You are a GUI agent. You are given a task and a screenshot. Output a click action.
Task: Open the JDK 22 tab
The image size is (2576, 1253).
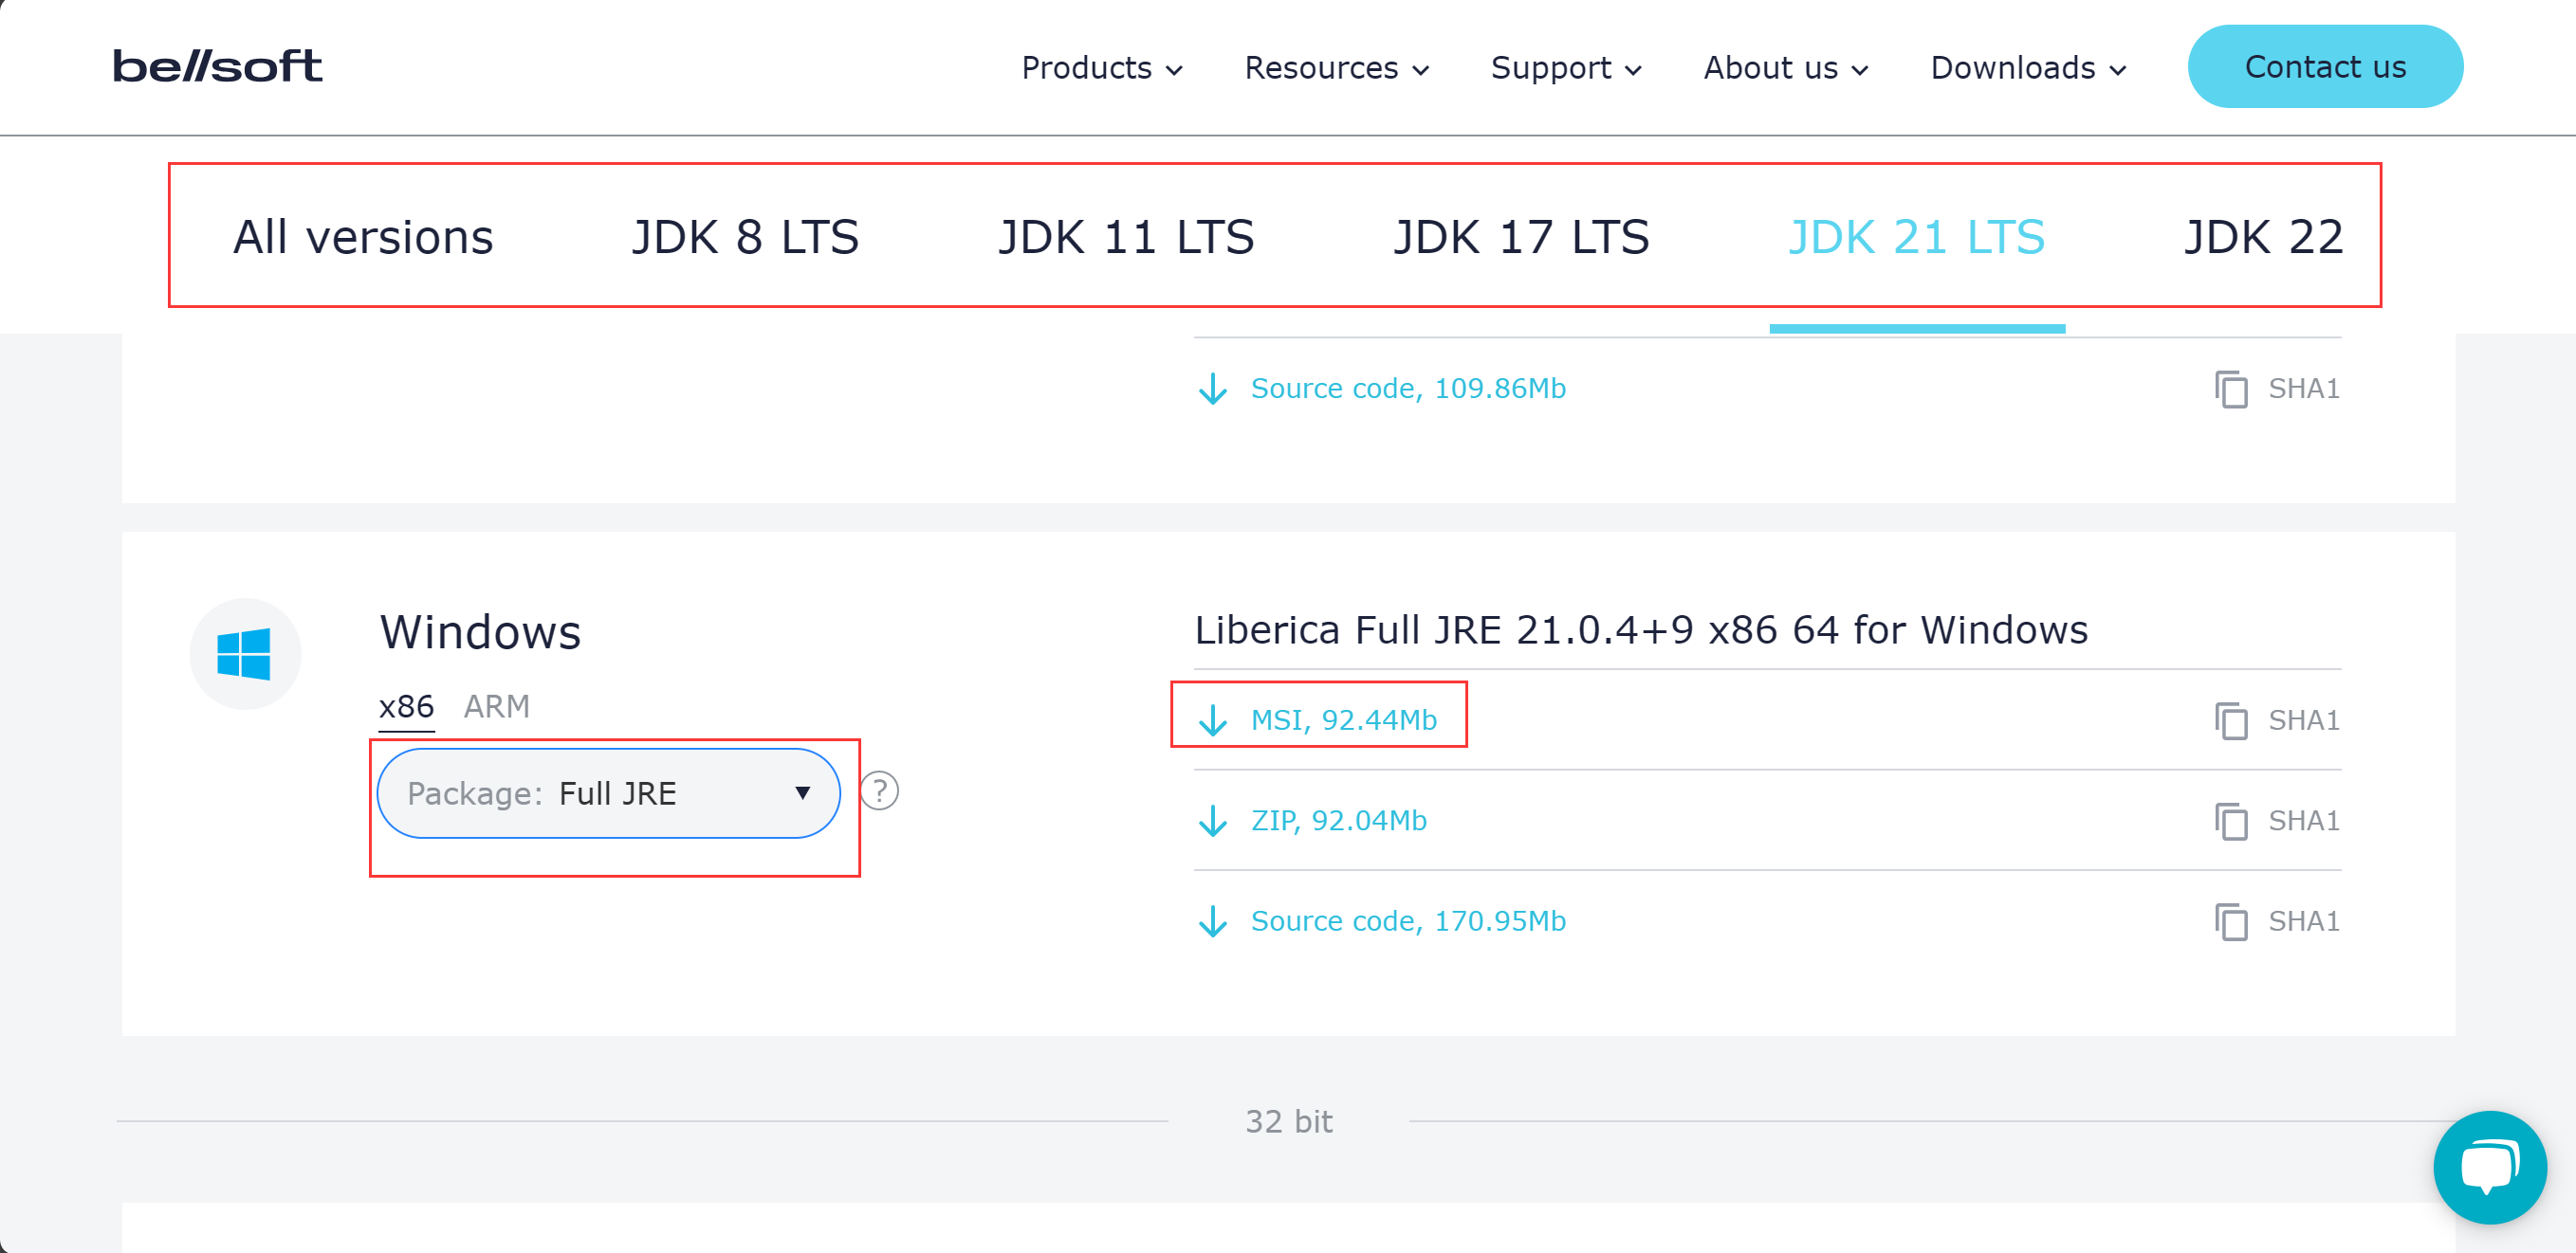coord(2262,237)
